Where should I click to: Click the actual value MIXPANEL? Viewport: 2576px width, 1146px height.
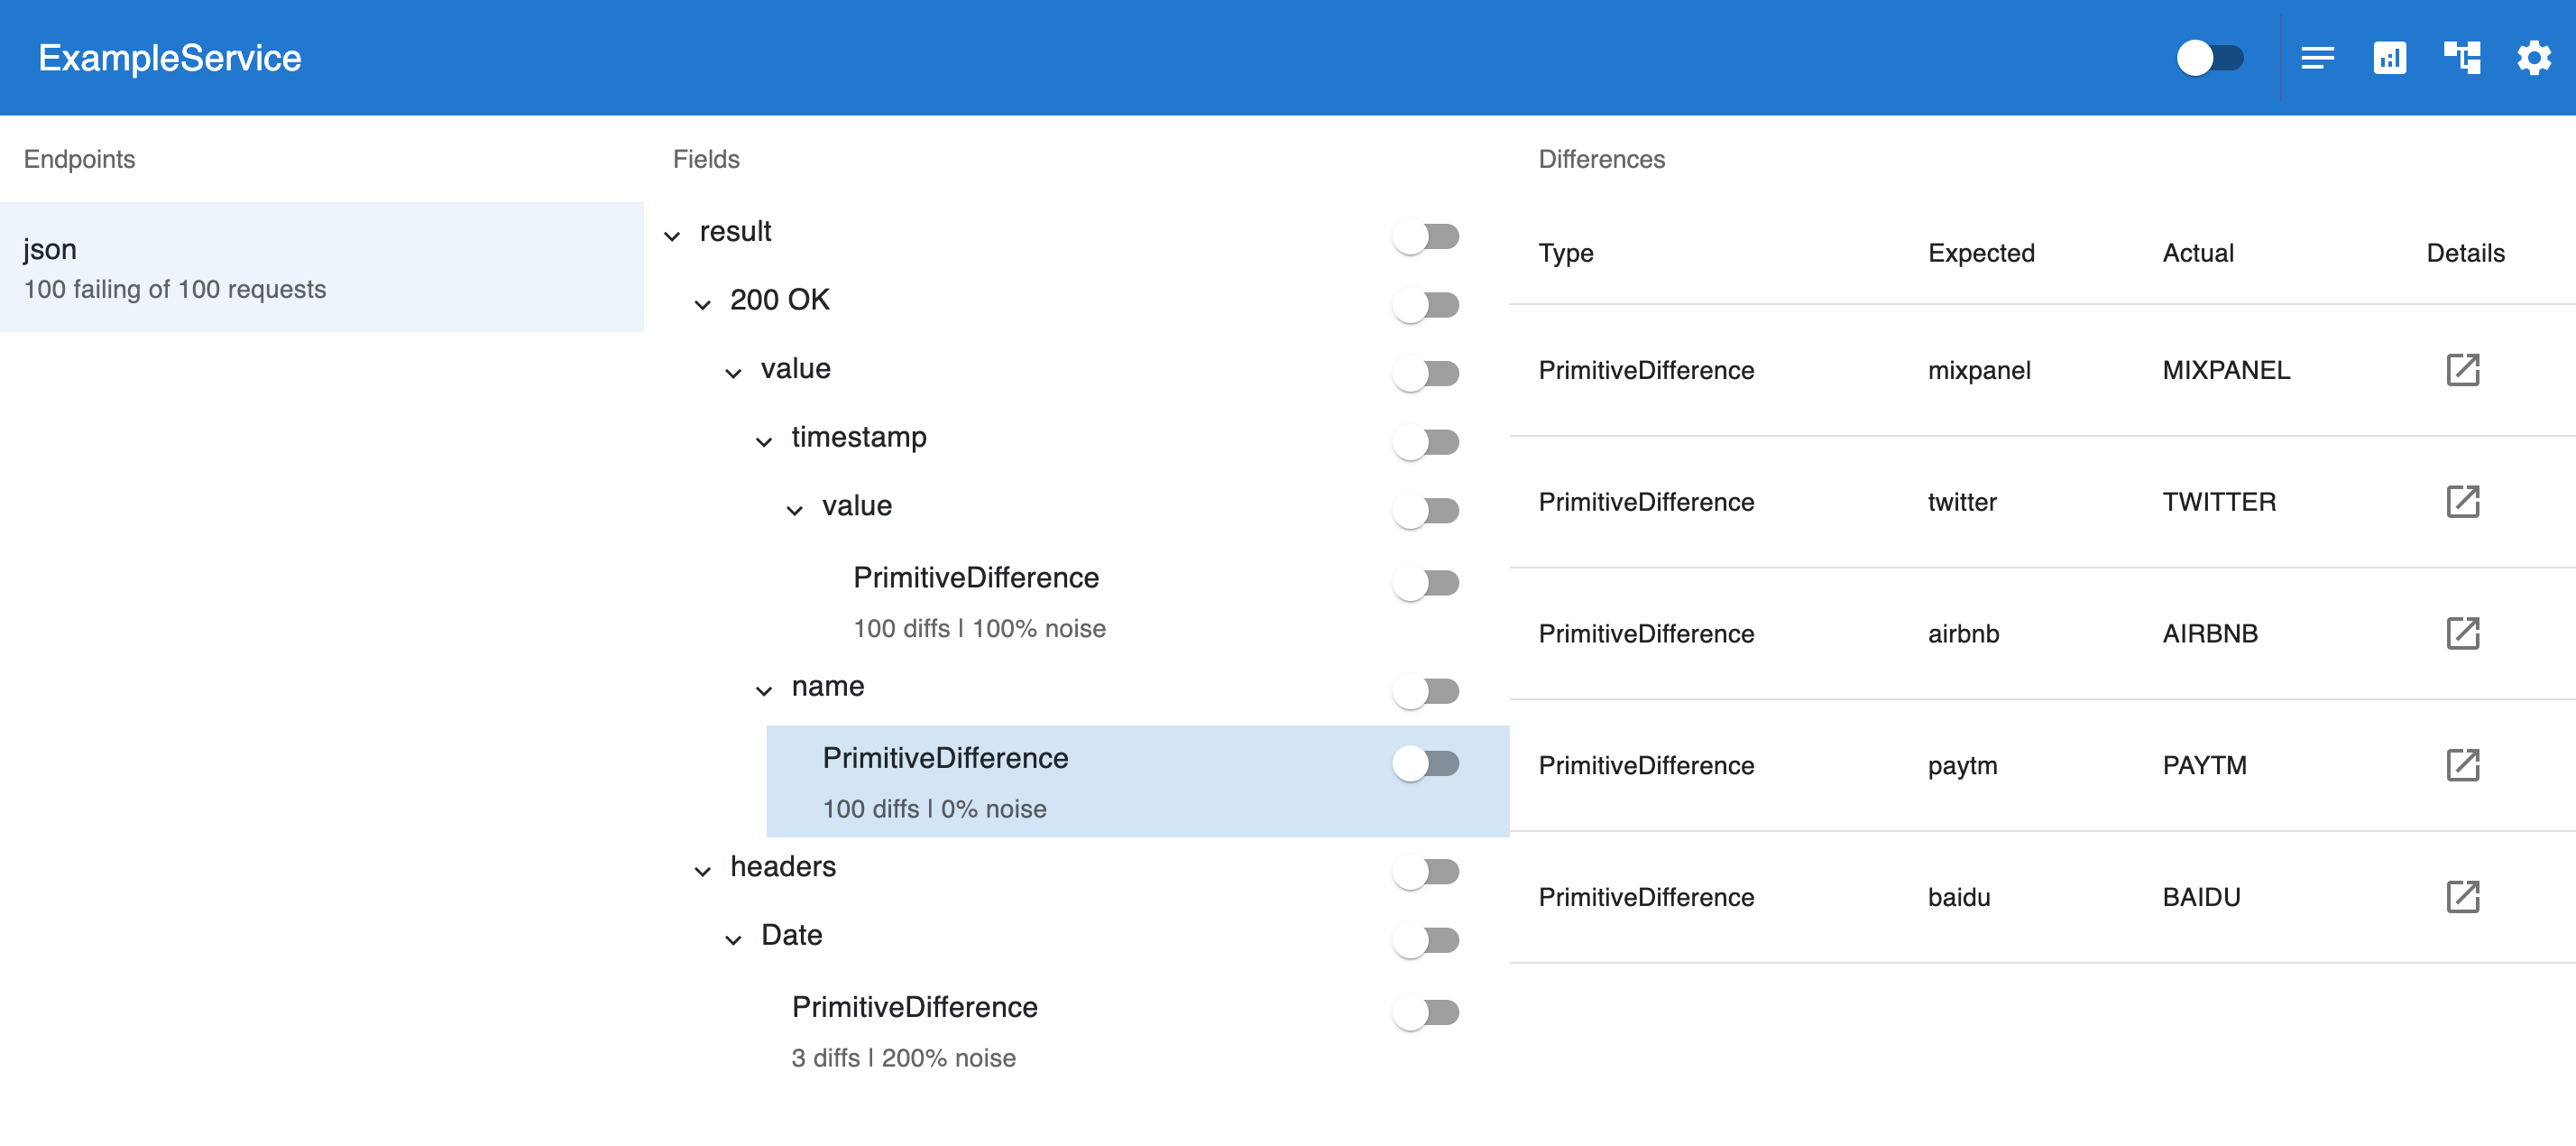[2226, 370]
